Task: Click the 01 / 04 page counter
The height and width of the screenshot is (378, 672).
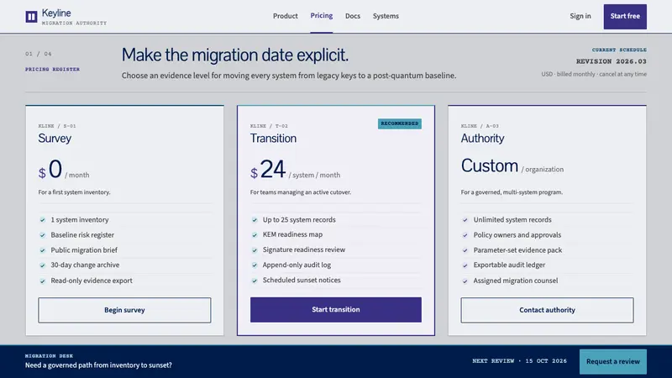Action: tap(38, 54)
